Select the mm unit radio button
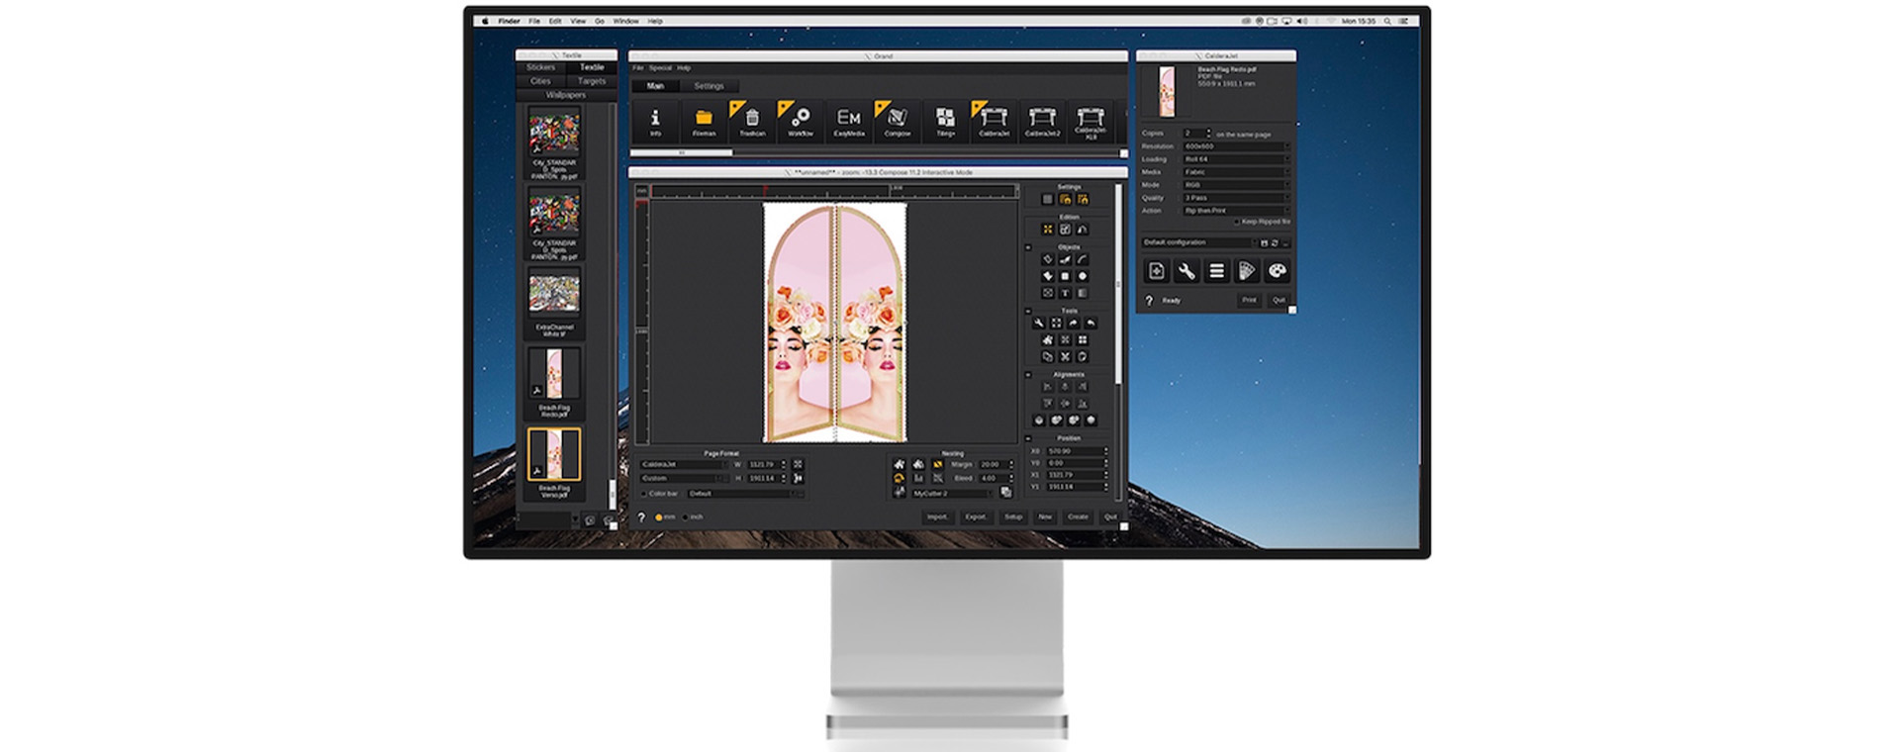Screen dimensions: 1900x752 click(659, 517)
